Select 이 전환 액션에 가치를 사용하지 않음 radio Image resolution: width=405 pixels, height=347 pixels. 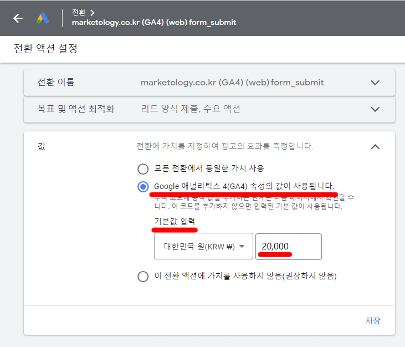pyautogui.click(x=143, y=276)
